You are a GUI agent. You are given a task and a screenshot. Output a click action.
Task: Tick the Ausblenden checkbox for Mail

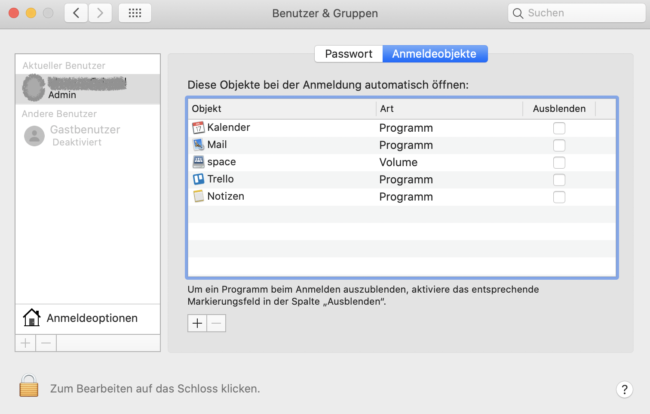559,145
